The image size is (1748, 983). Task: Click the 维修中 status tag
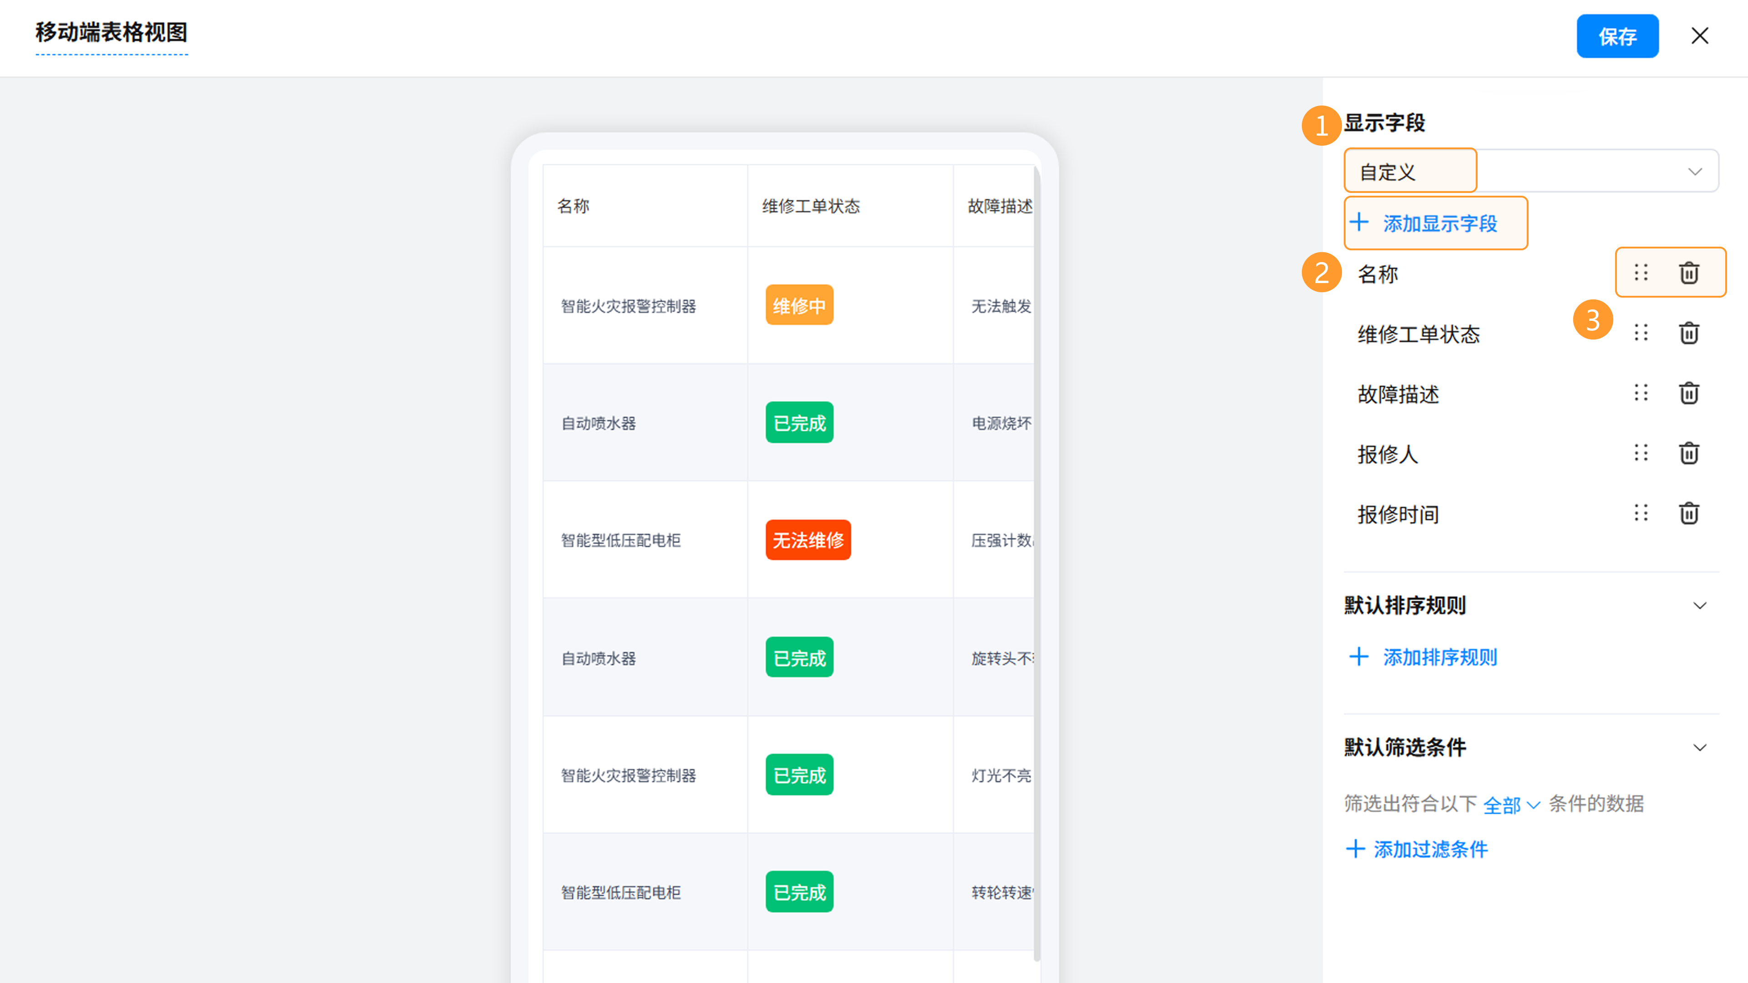[x=799, y=305]
